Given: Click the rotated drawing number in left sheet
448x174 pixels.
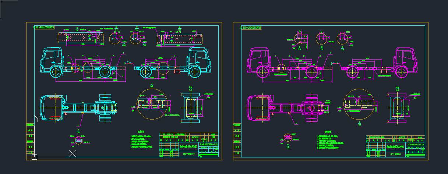Looking at the screenshot, I should pos(44,28).
